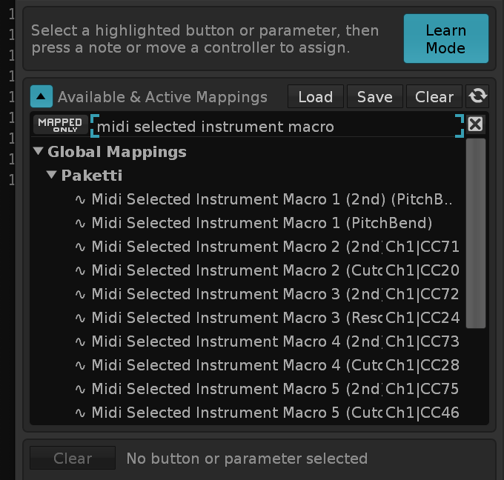Image resolution: width=504 pixels, height=480 pixels.
Task: Collapse the Paketti group
Action: 51,176
